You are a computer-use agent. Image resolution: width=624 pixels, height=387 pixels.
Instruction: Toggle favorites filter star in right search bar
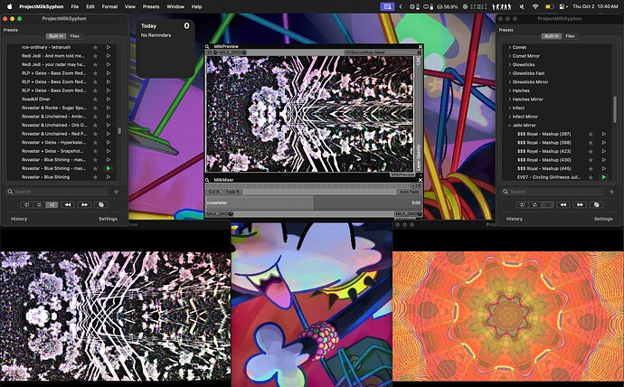click(x=610, y=192)
